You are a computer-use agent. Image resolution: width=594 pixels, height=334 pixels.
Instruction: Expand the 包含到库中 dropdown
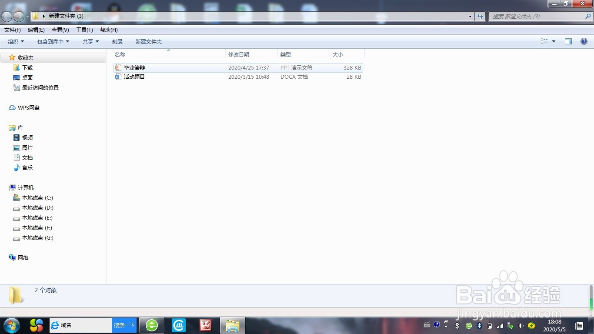(53, 42)
